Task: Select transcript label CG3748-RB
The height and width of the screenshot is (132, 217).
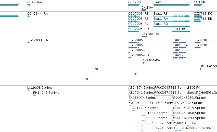Action: (x=203, y=19)
